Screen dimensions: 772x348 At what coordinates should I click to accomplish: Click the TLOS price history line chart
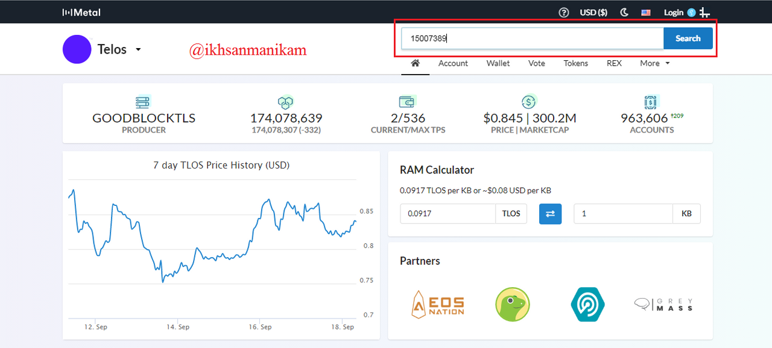212,249
